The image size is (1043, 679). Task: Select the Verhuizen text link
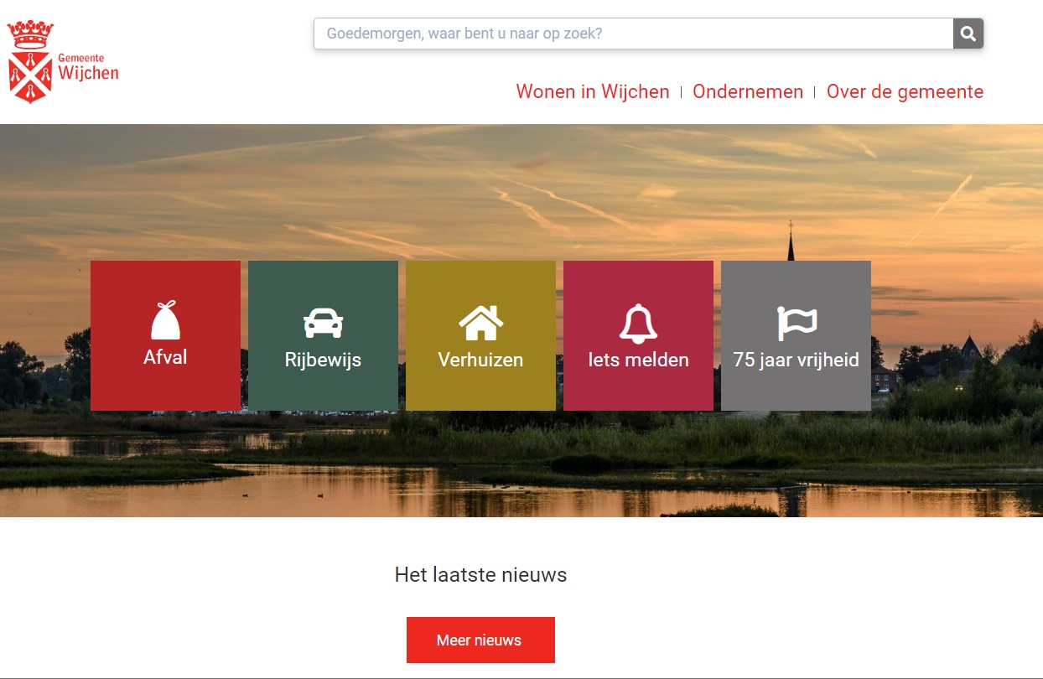(480, 360)
